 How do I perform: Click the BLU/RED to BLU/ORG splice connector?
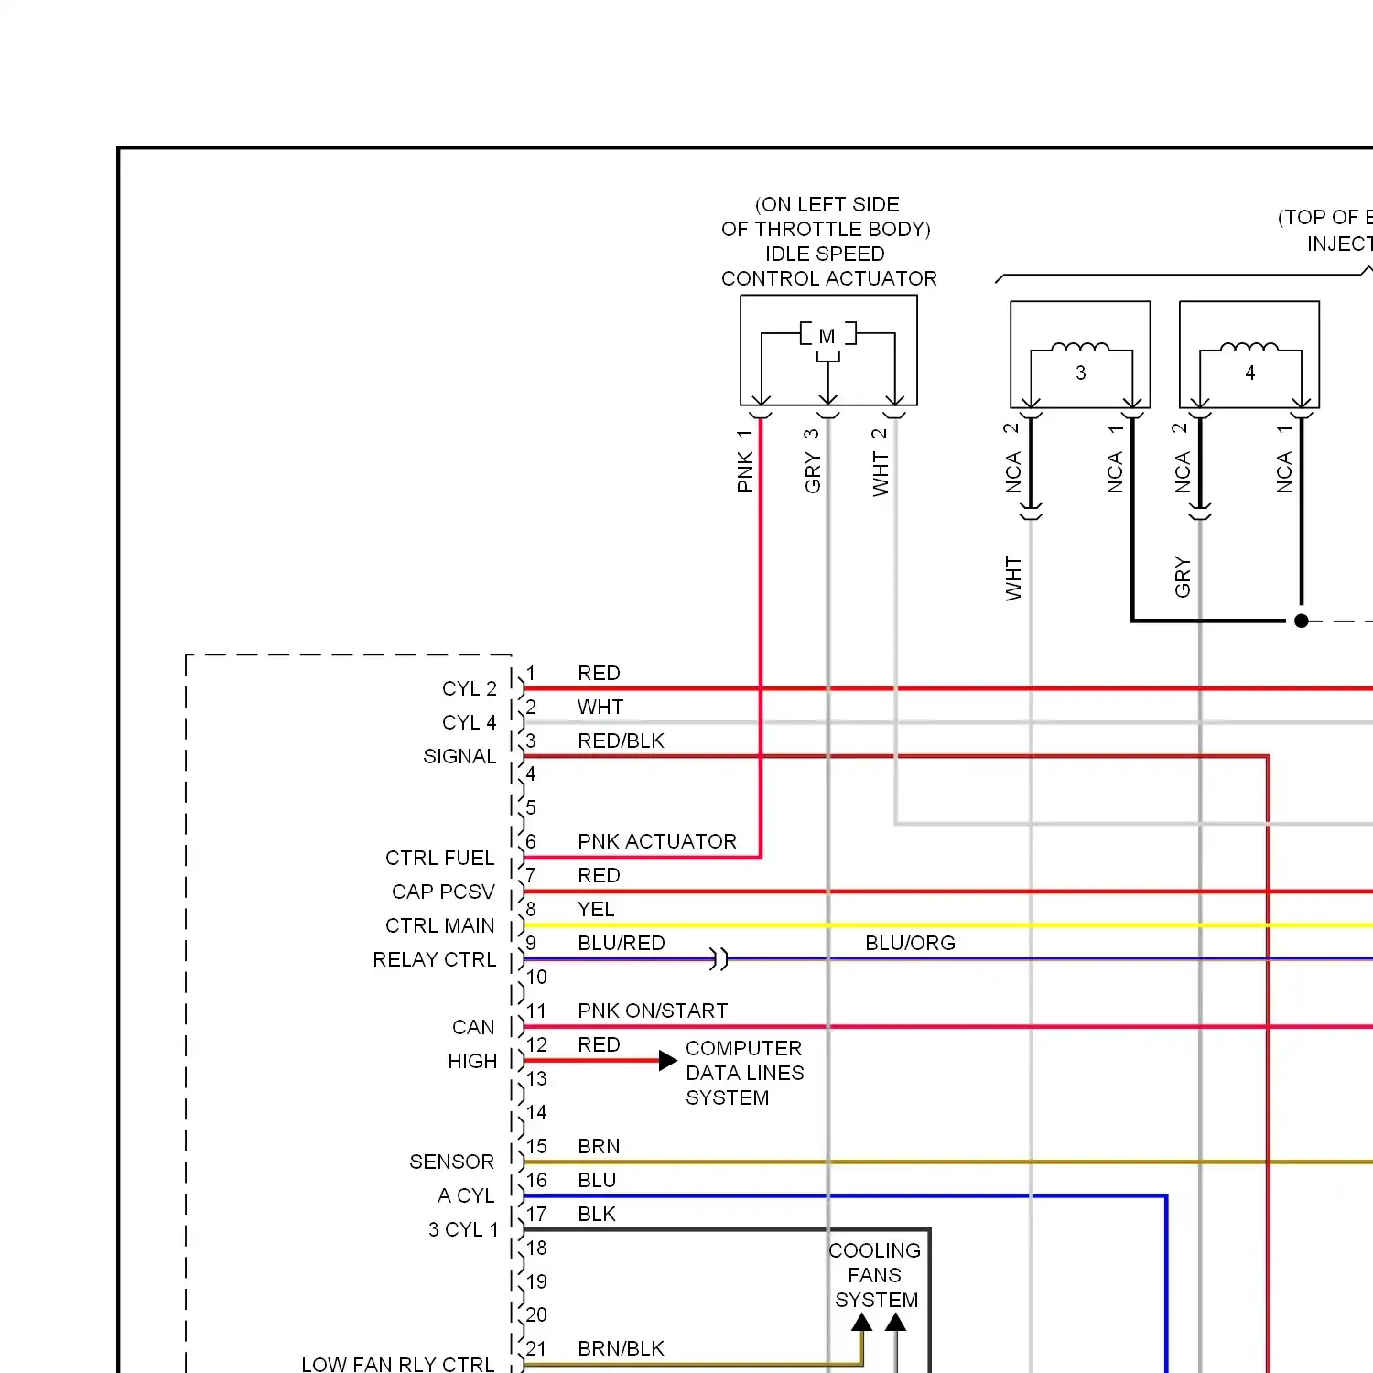720,959
